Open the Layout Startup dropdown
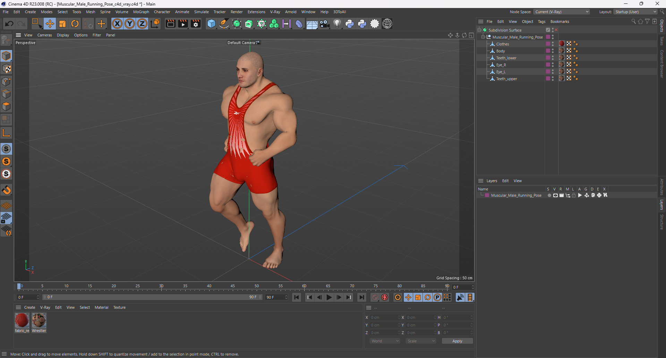The width and height of the screenshot is (666, 358). point(635,12)
